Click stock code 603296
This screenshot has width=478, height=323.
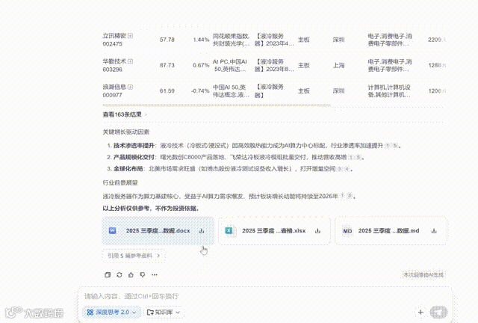click(113, 70)
